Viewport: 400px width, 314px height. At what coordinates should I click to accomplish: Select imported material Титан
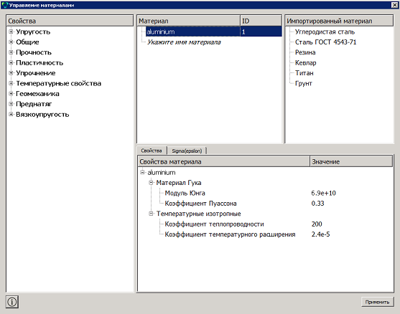coord(304,73)
